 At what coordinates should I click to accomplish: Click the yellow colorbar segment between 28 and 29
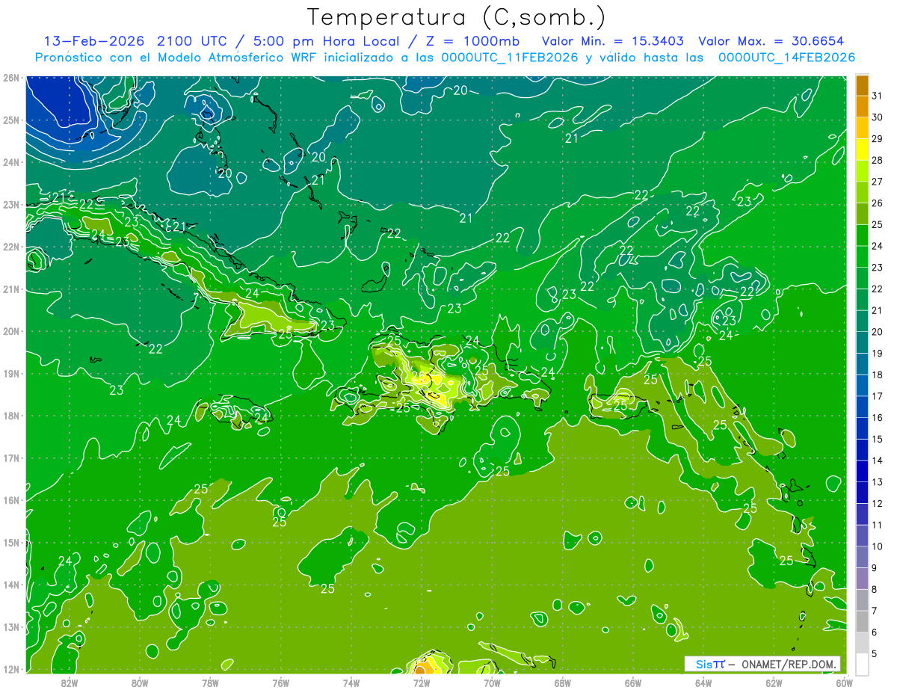[x=862, y=150]
